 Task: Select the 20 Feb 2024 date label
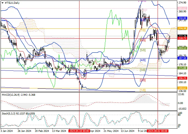click(42, 131)
